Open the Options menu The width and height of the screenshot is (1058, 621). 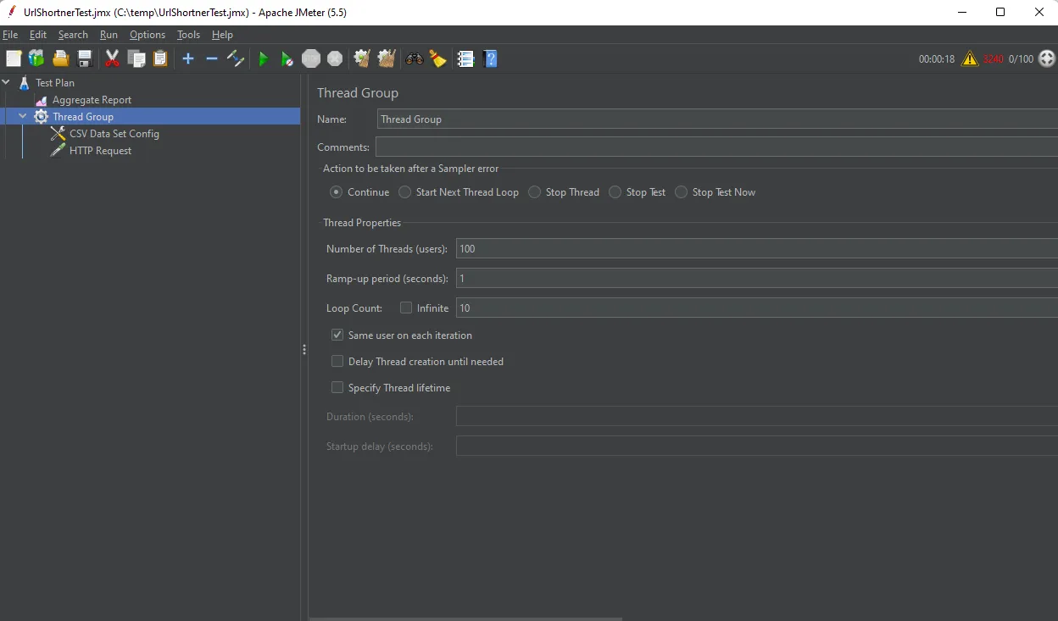point(148,35)
